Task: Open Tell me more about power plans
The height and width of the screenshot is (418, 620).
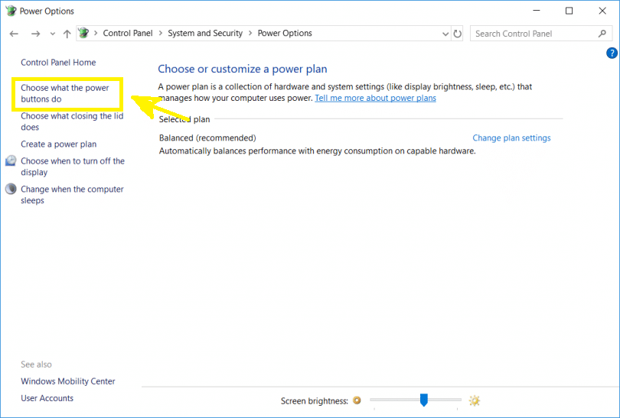Action: [375, 98]
